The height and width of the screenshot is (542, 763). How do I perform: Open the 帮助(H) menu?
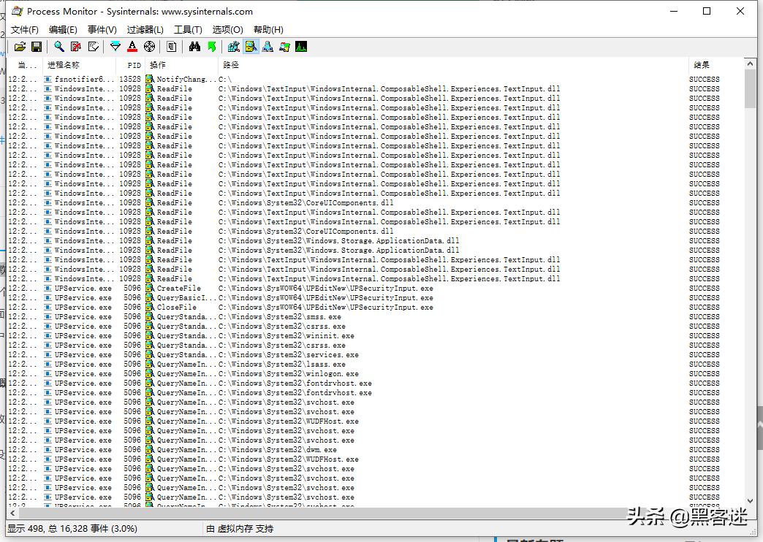click(268, 30)
